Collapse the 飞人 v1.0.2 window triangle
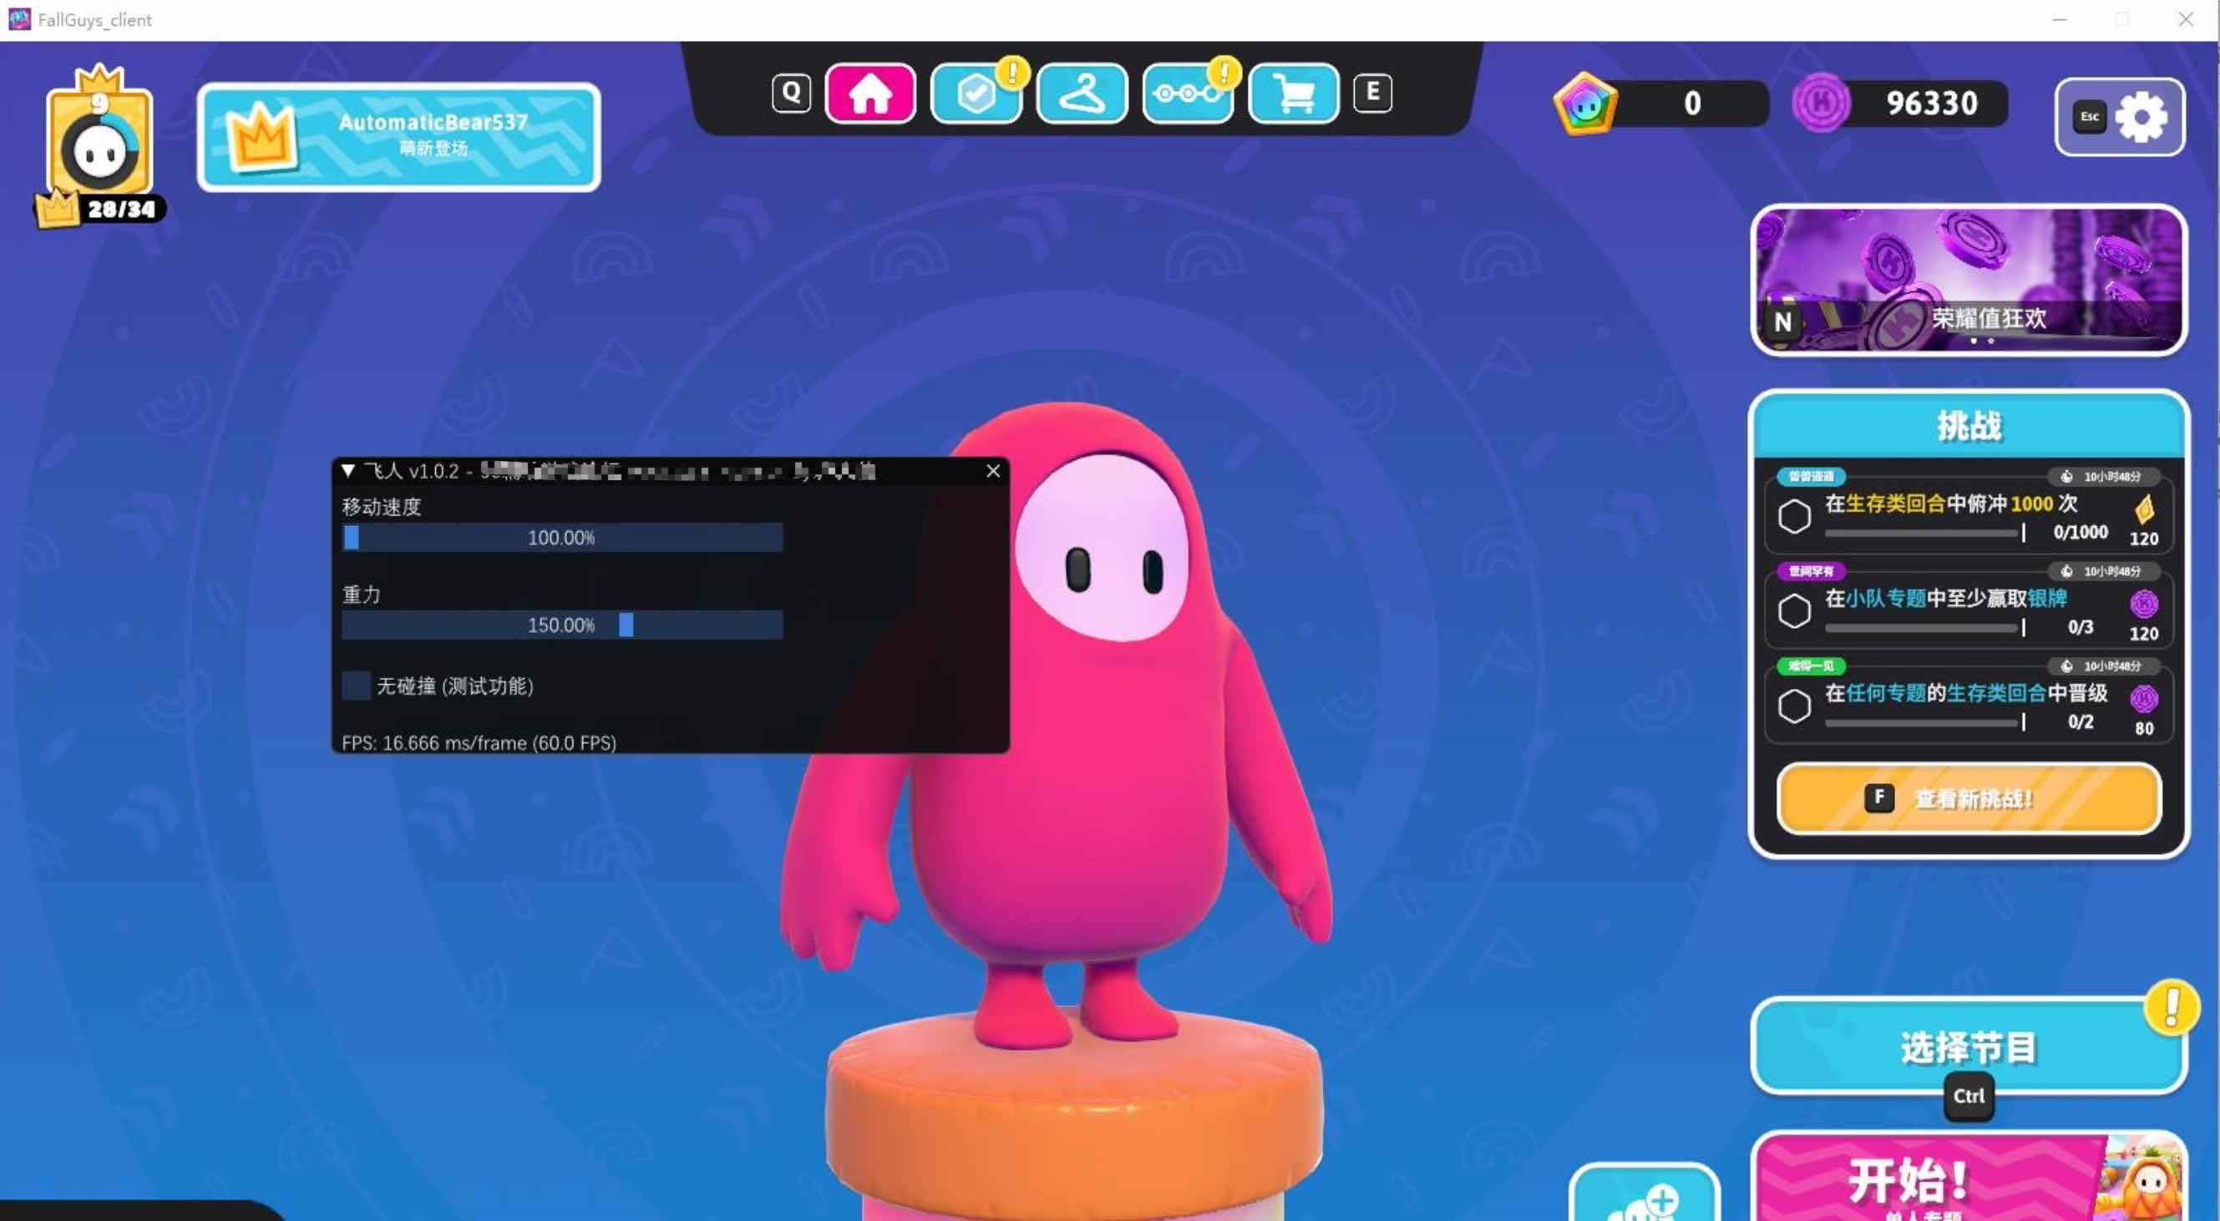This screenshot has width=2220, height=1221. pos(348,470)
